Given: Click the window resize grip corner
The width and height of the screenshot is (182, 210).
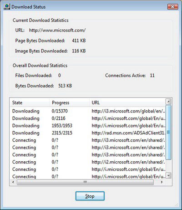Looking at the screenshot, I should tap(177, 205).
